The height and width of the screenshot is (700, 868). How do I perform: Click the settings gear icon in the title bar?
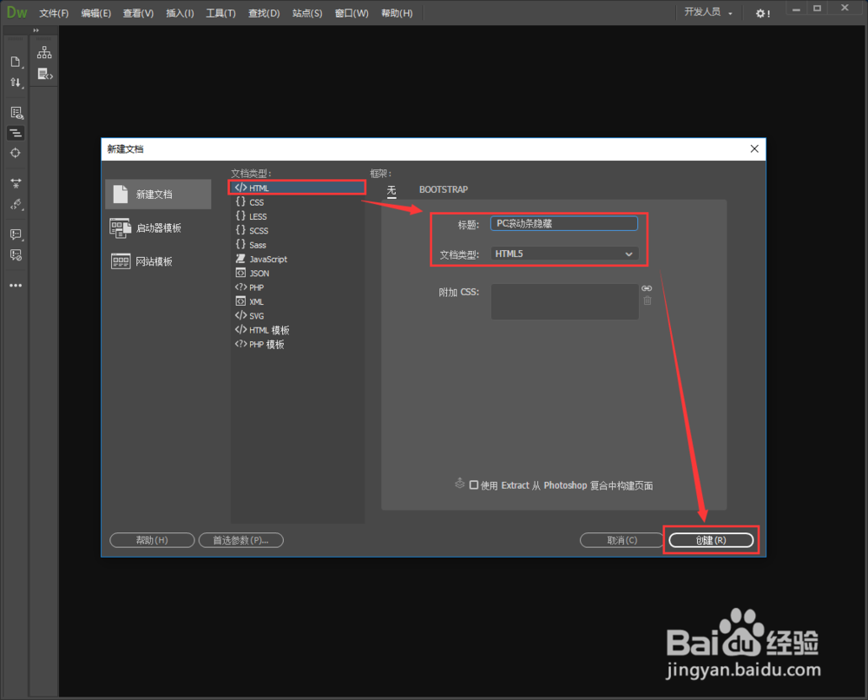(762, 12)
